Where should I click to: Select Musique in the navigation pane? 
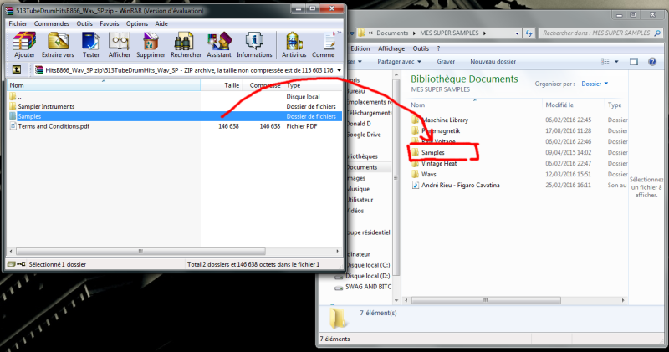358,189
